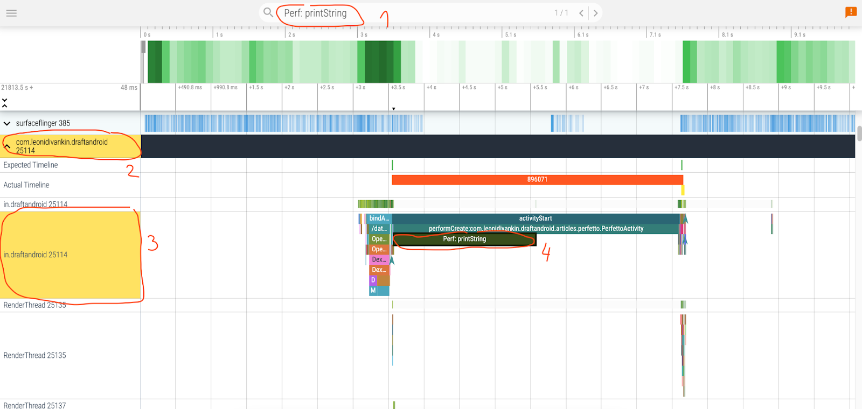Collapse the com.leonidivankin.draftandroid 25114 process

[7, 146]
